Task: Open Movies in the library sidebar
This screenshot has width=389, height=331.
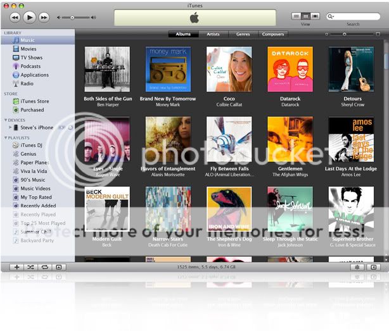Action: 28,49
